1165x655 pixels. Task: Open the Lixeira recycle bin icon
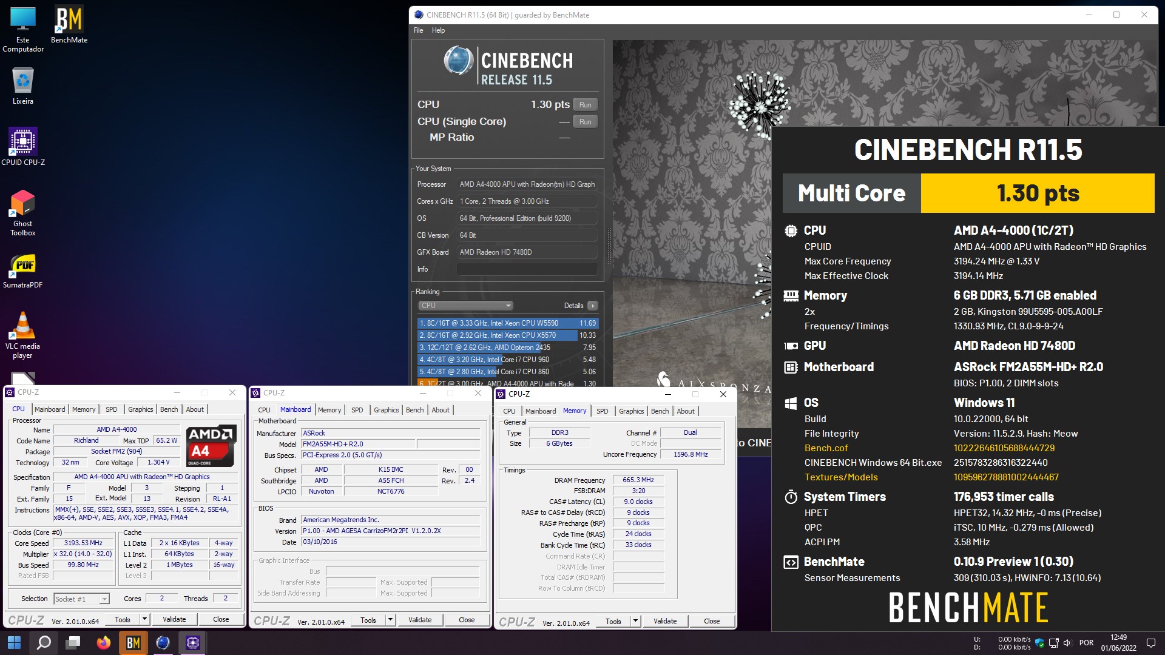click(23, 86)
